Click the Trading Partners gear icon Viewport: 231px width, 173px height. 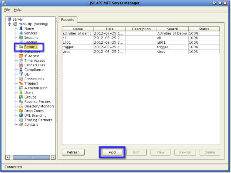pos(21,120)
